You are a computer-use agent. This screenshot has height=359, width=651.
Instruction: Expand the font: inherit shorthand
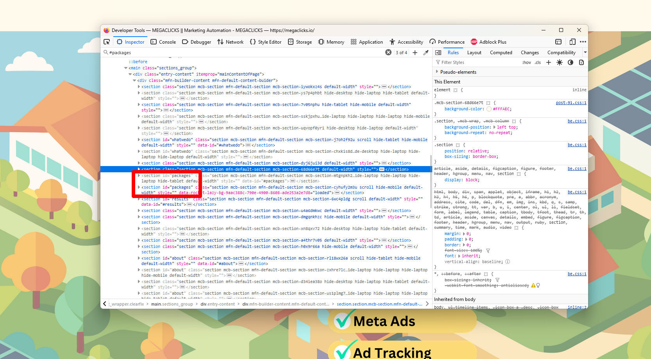pyautogui.click(x=460, y=256)
